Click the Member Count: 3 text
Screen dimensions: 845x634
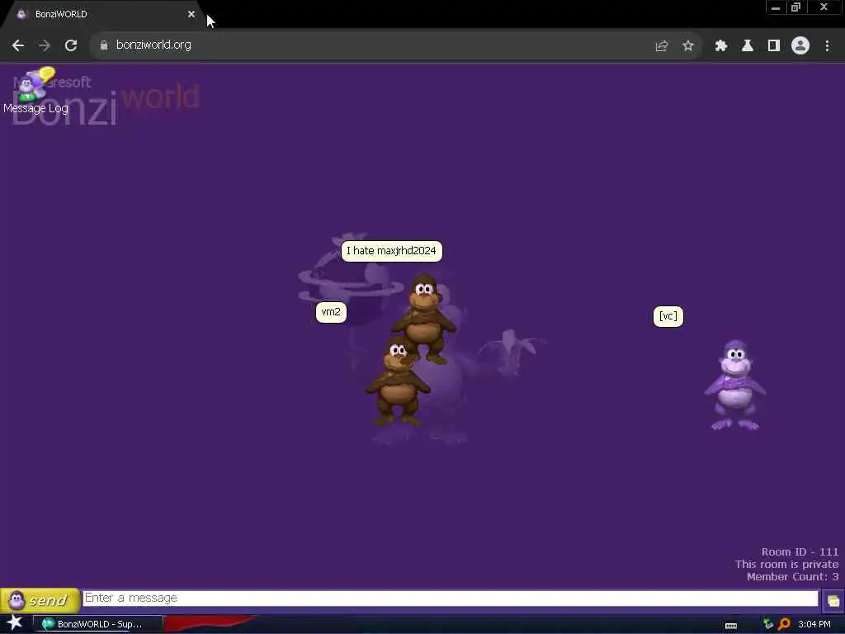click(793, 577)
